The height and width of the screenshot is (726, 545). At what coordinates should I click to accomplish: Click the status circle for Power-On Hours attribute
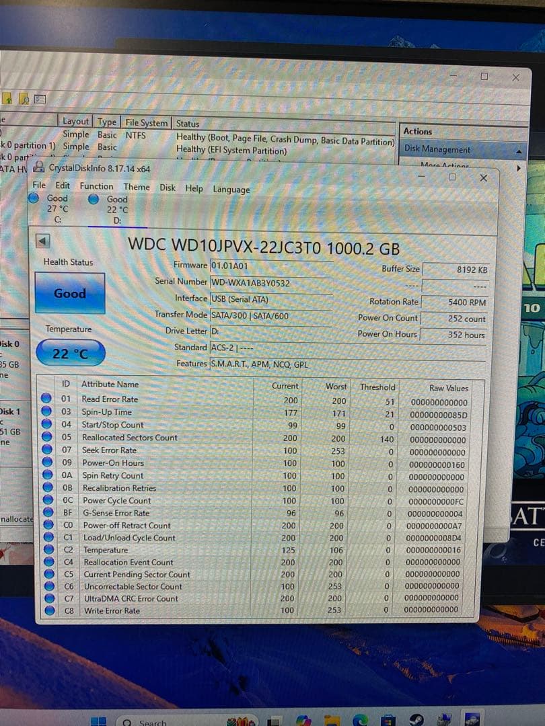pyautogui.click(x=47, y=462)
